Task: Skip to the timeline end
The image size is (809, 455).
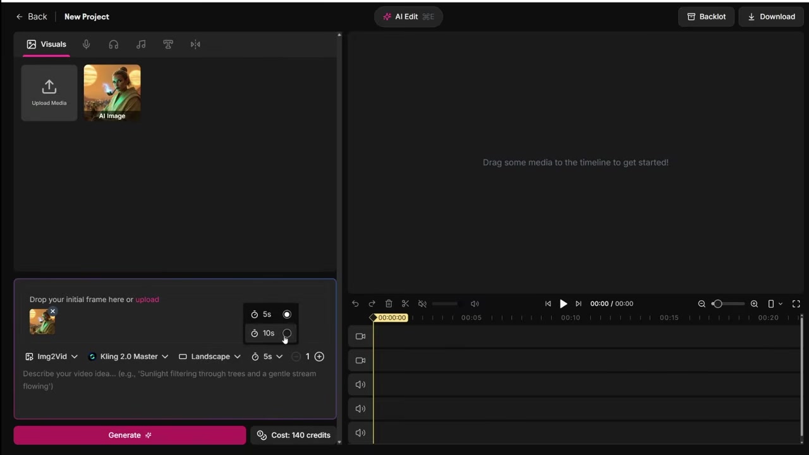Action: pos(578,304)
